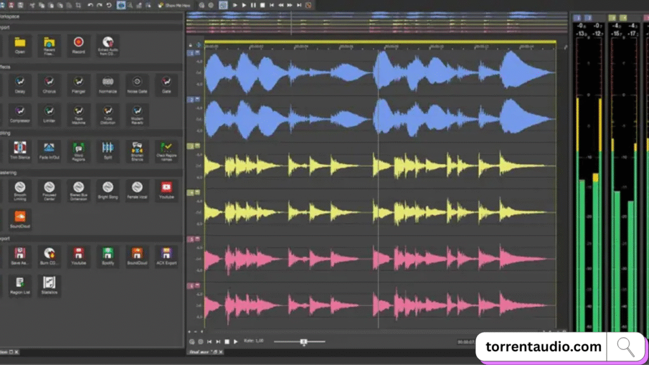Click the Record icon in the workspace panel

tap(79, 44)
